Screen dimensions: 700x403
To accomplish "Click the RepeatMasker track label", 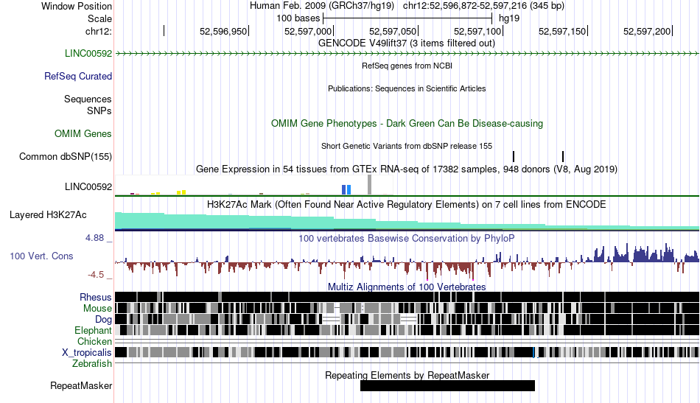I will click(81, 385).
